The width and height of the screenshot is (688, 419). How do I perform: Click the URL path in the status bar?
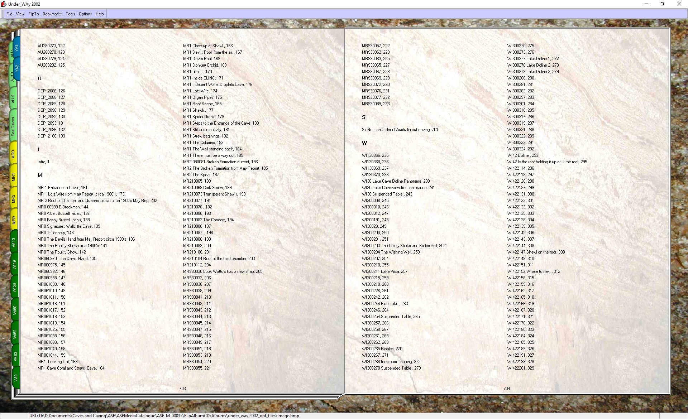tap(164, 416)
